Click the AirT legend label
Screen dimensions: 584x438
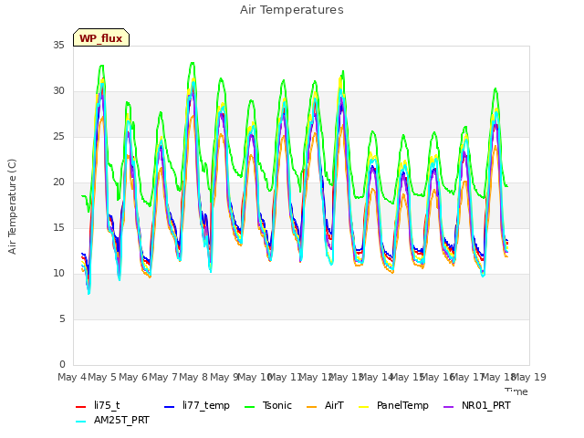[x=334, y=405]
